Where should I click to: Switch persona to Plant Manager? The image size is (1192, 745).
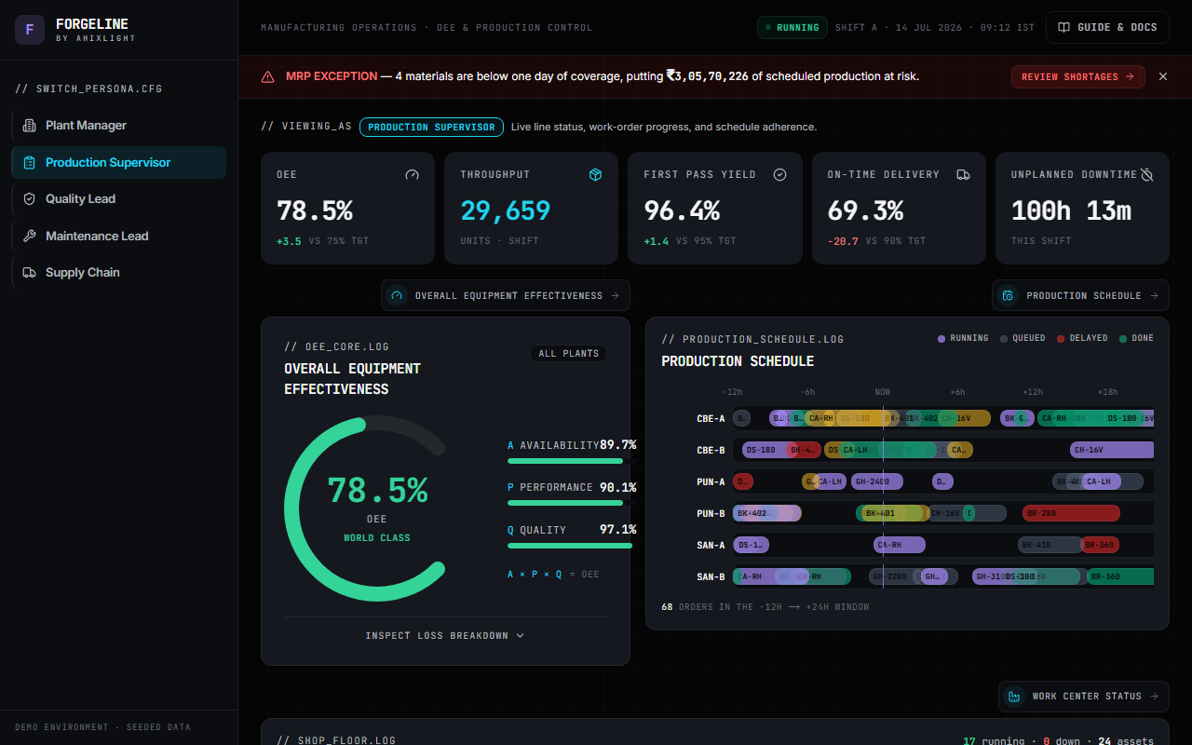[118, 126]
